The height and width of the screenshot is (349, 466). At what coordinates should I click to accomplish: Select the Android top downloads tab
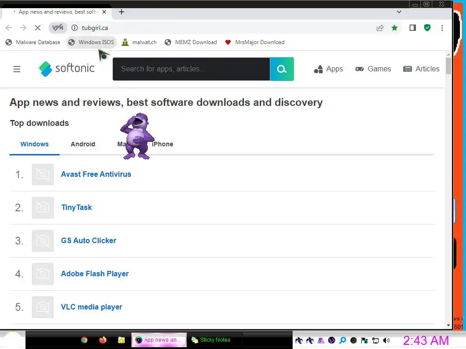pyautogui.click(x=83, y=144)
